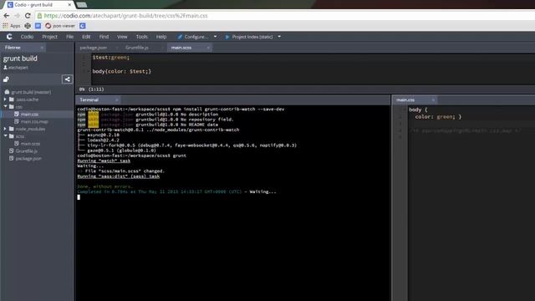Image resolution: width=535 pixels, height=301 pixels.
Task: Click the "$test:green;" line in the editor
Action: coord(111,58)
